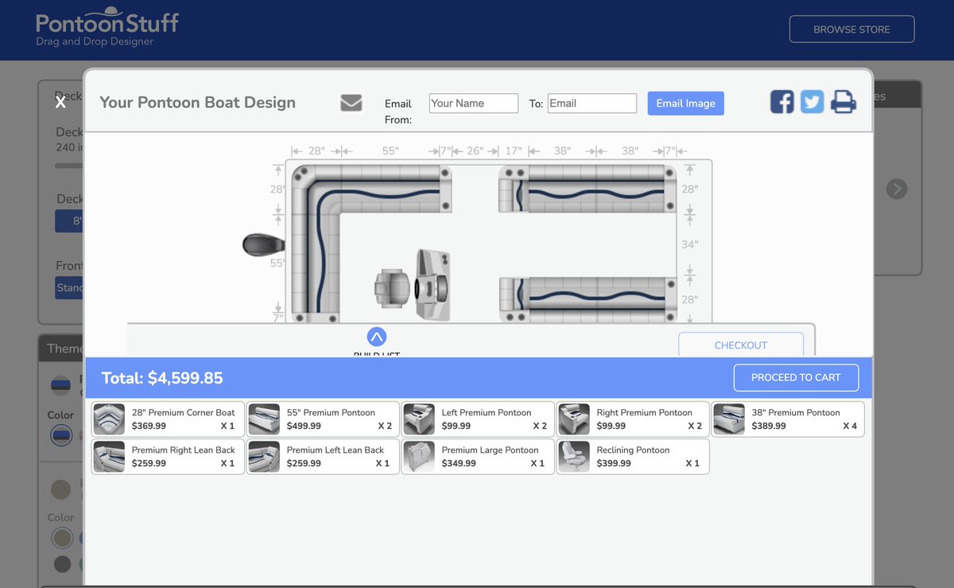Select the outboard motor in the diagram
Viewport: 954px width, 588px height.
(x=264, y=244)
